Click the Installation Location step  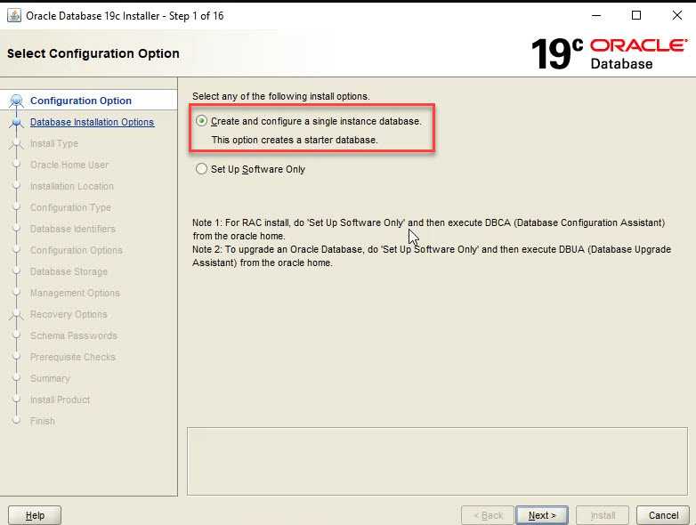(72, 187)
